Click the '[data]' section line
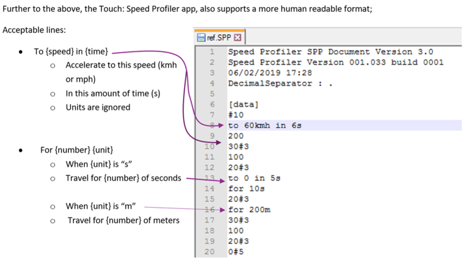 tap(243, 105)
